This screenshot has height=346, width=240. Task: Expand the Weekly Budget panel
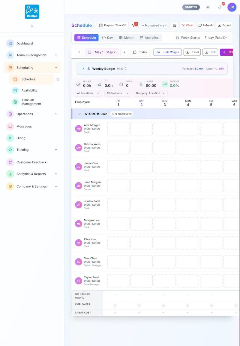[83, 69]
